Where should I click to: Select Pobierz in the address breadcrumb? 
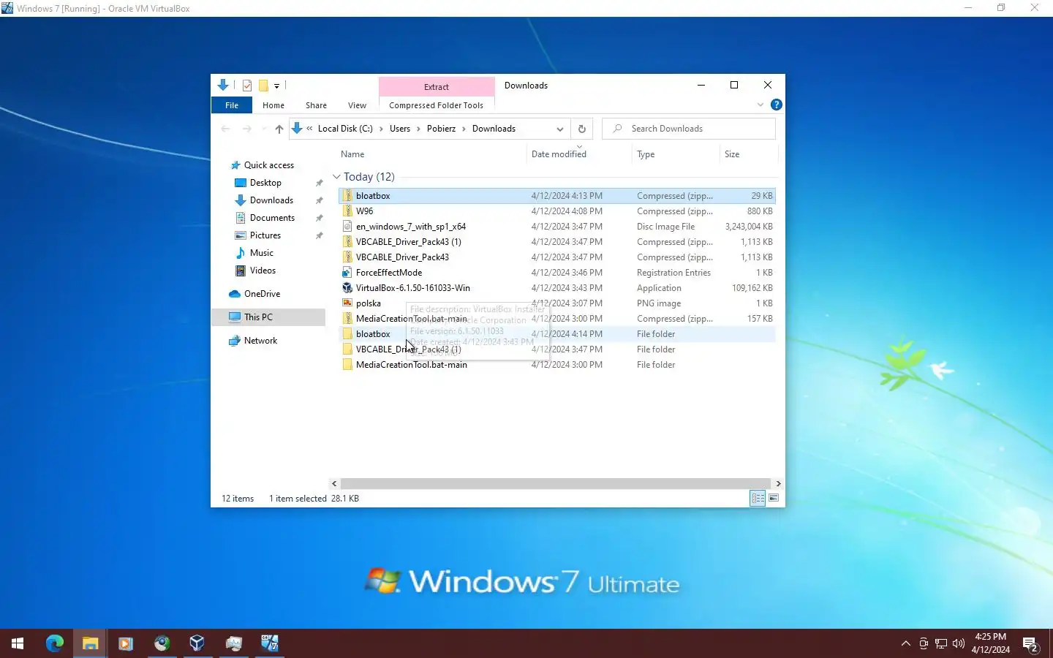[x=441, y=129]
